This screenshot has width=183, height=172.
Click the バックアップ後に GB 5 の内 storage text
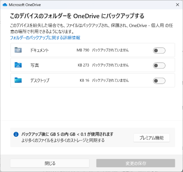pyautogui.click(x=67, y=134)
